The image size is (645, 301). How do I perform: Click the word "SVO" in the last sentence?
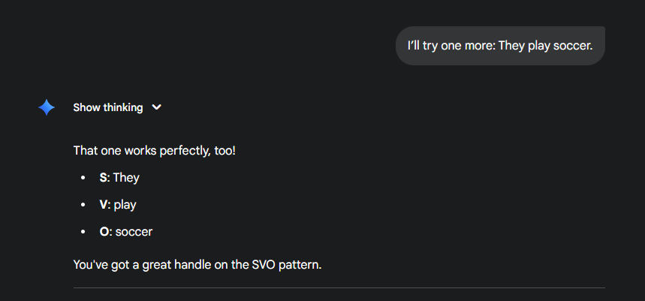pyautogui.click(x=263, y=264)
